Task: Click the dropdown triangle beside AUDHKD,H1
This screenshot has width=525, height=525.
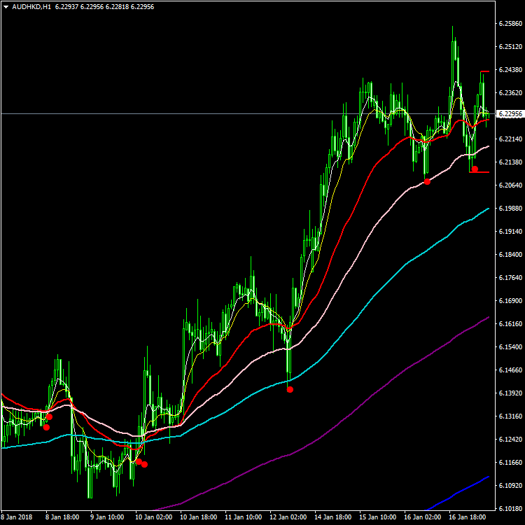Action: (x=6, y=7)
